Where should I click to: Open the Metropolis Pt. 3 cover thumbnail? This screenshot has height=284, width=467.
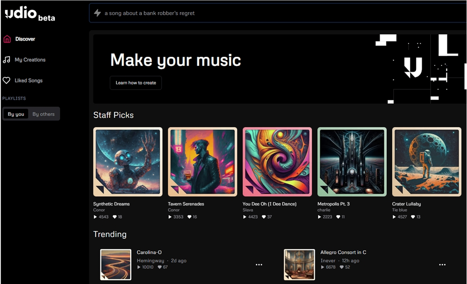coord(352,162)
